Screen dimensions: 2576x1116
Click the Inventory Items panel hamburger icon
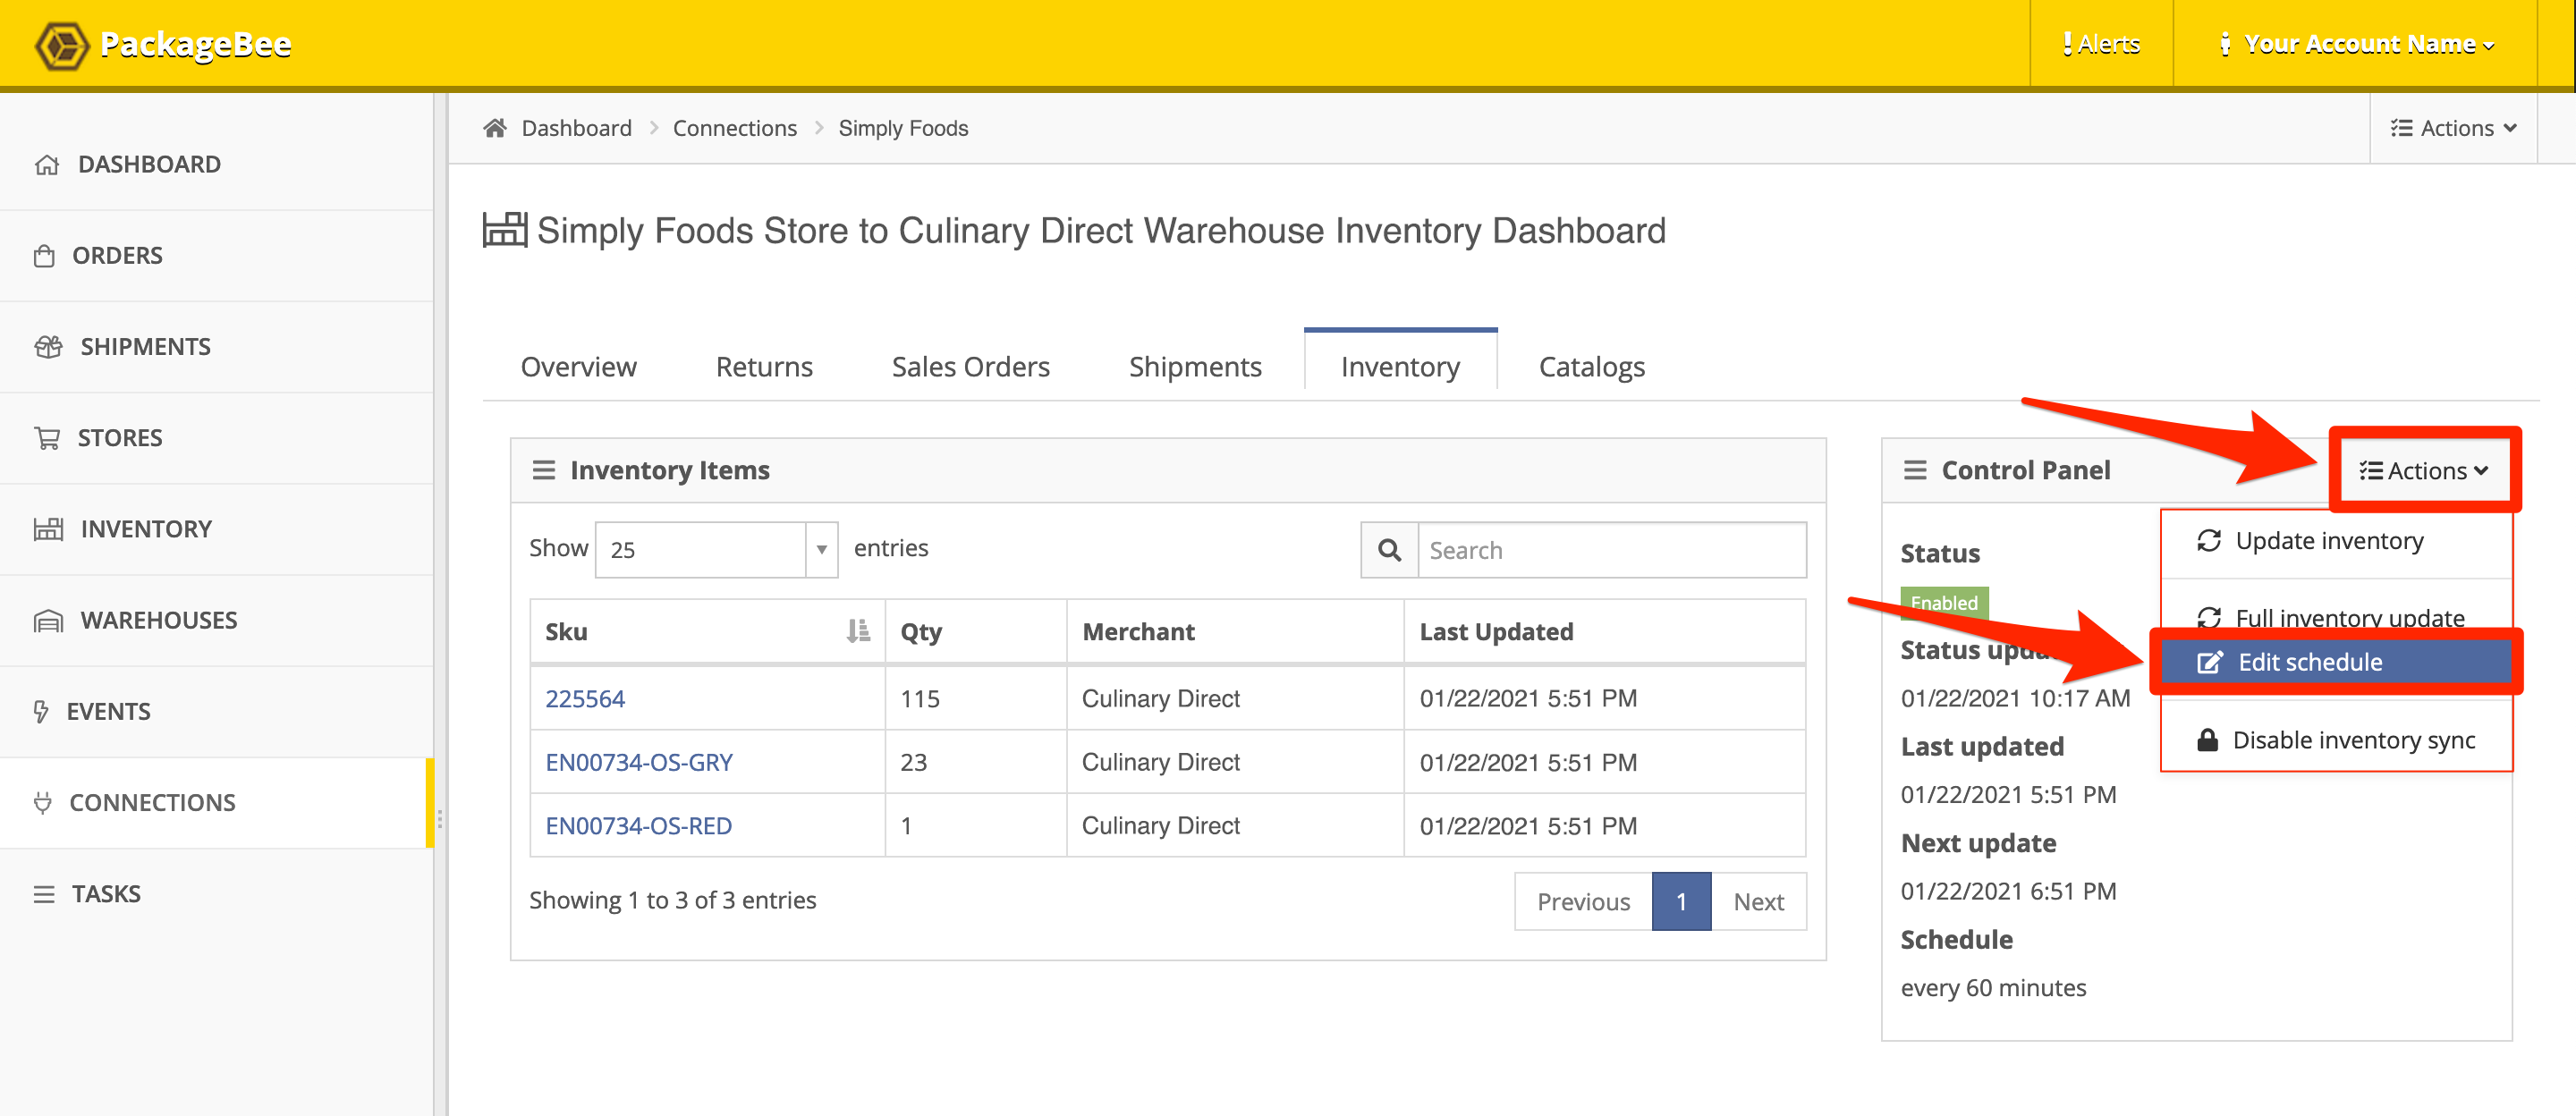pos(543,470)
